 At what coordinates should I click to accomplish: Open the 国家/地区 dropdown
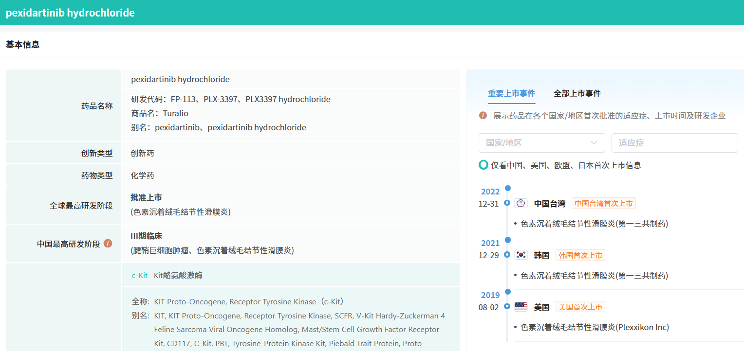[x=536, y=143]
